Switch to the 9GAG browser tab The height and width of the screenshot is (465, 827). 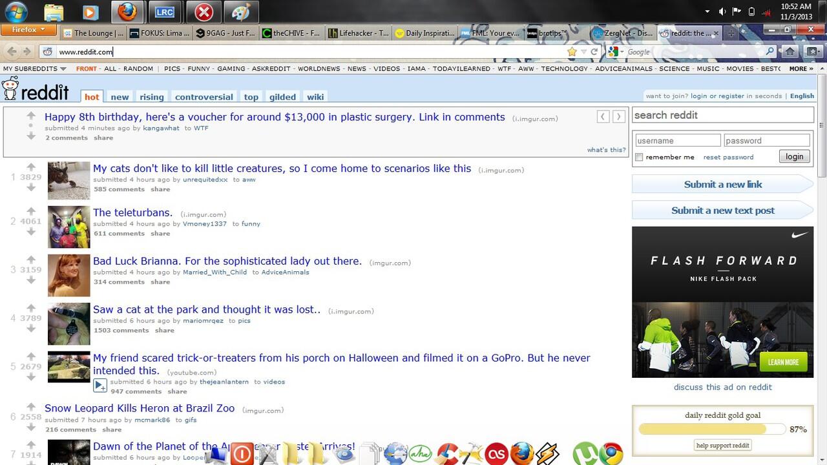click(x=226, y=33)
